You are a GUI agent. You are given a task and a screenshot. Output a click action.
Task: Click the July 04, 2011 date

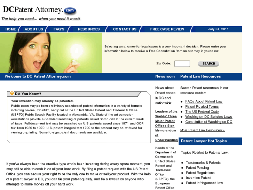click(218, 29)
